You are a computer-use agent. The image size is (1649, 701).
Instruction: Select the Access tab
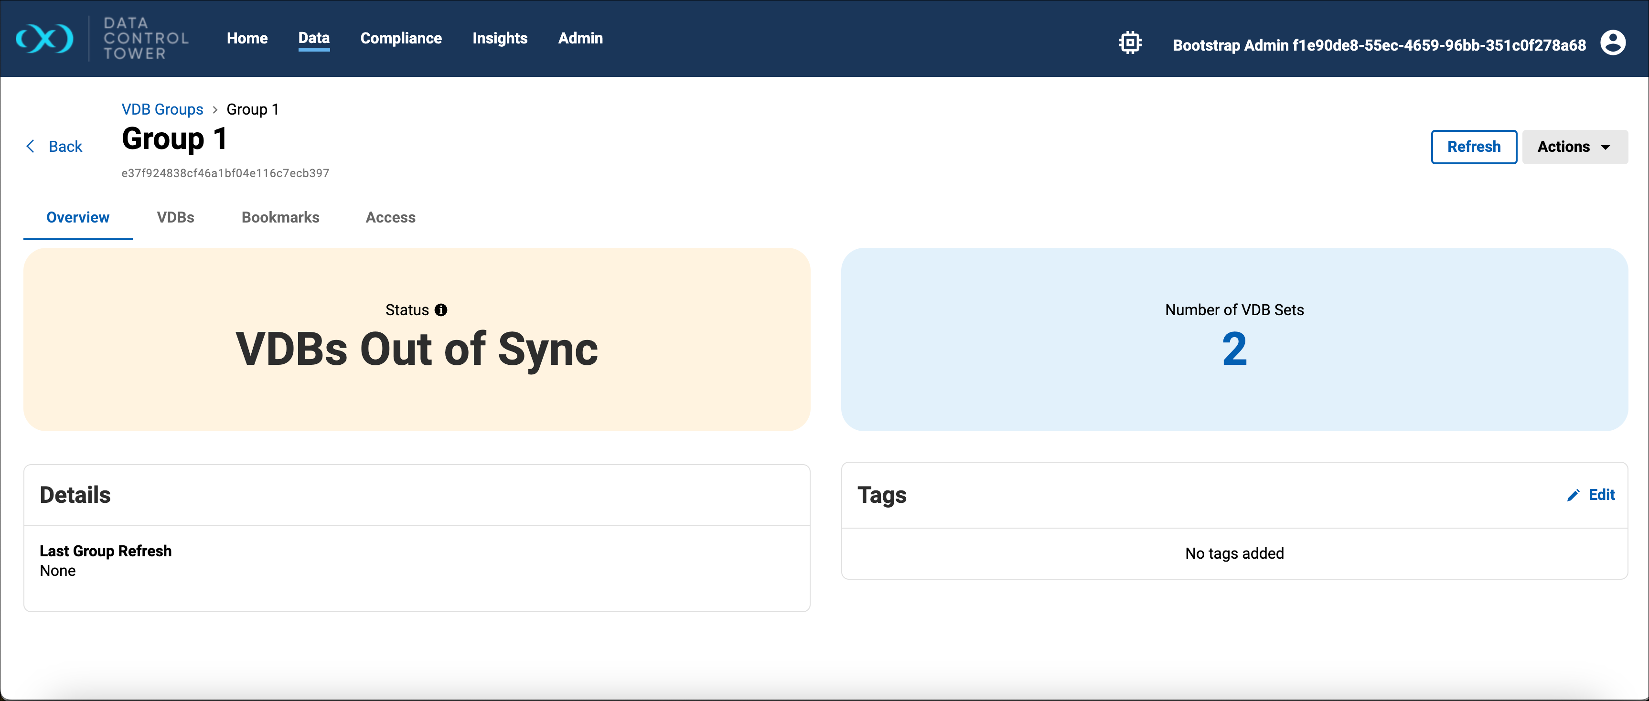pyautogui.click(x=390, y=218)
